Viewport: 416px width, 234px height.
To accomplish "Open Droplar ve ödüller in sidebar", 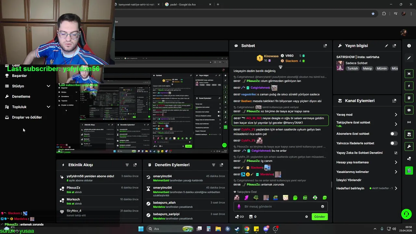I will pos(27,117).
